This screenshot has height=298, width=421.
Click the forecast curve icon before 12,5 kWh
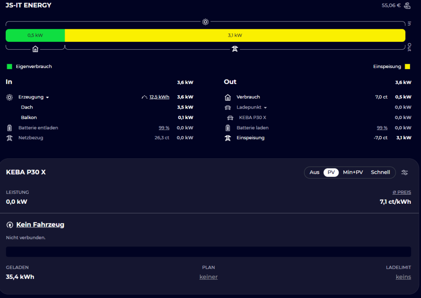[144, 97]
